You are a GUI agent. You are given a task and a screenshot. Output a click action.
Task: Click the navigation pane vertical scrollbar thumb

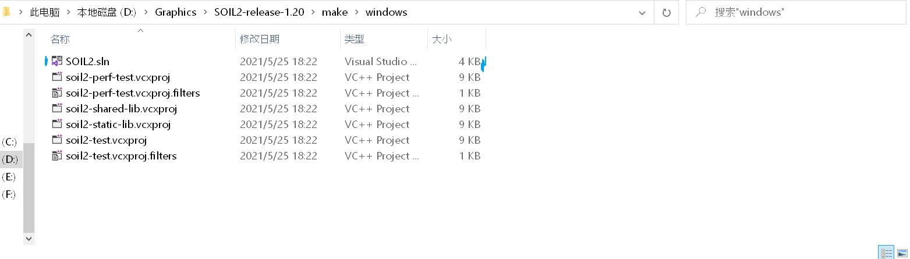point(29,186)
